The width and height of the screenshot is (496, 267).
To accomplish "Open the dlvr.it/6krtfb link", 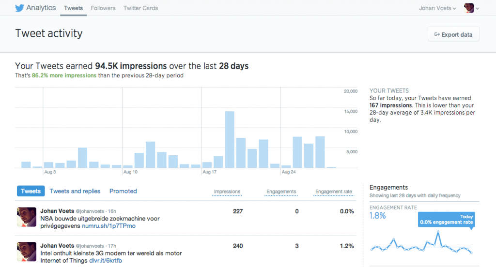I will (106, 261).
